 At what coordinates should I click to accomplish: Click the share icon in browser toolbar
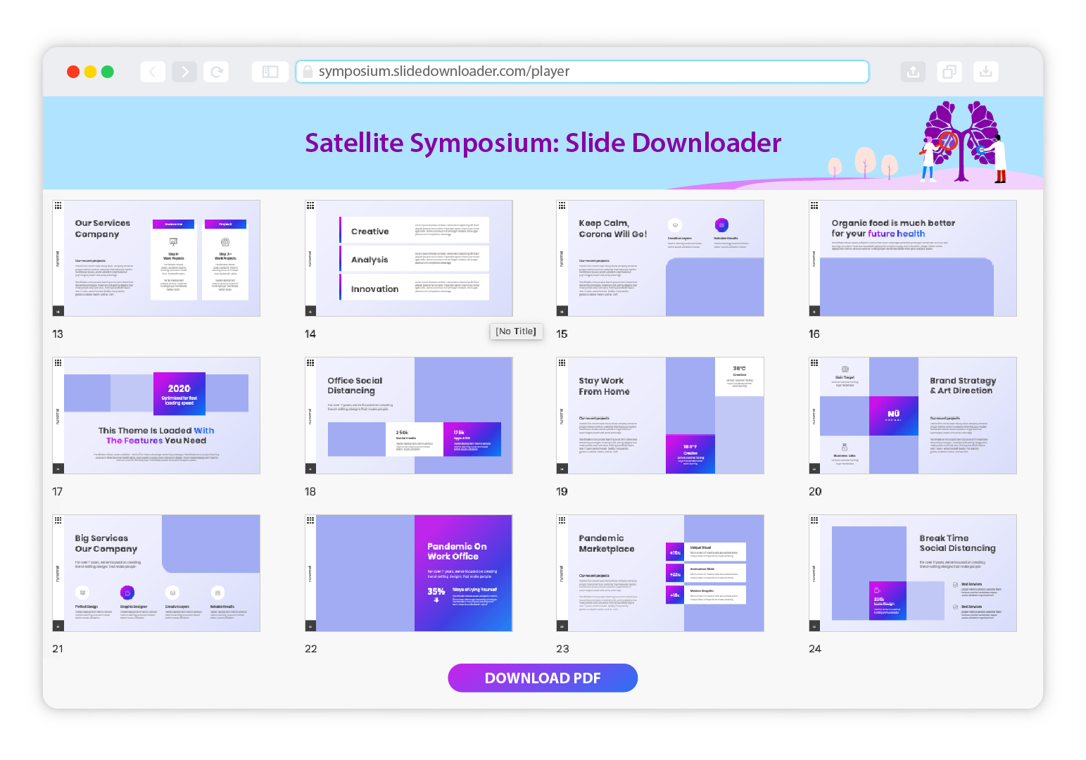tap(913, 72)
